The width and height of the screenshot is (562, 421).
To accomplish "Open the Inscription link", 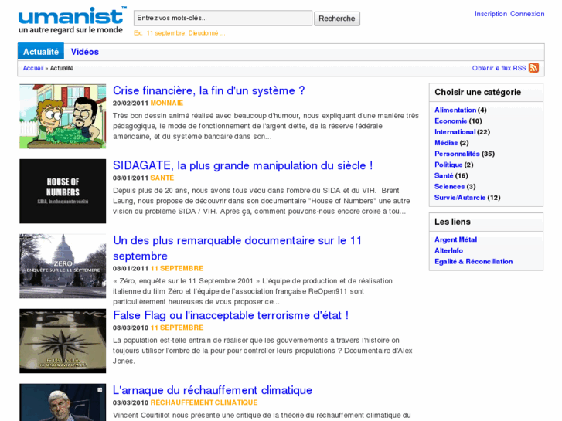I will (x=490, y=14).
